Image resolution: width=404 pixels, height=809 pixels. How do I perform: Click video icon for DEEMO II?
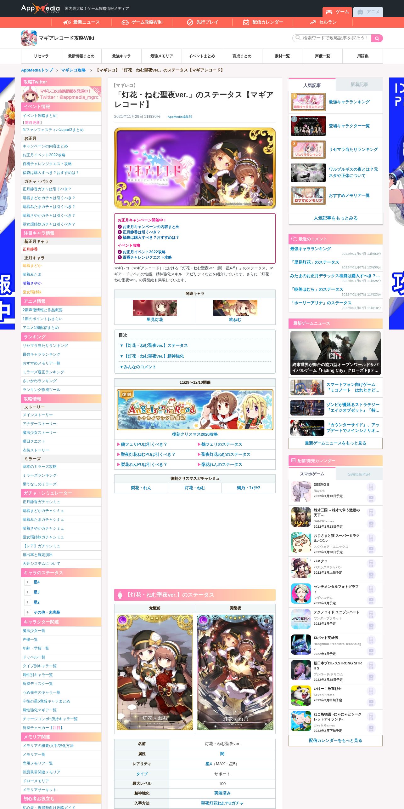pos(371,498)
